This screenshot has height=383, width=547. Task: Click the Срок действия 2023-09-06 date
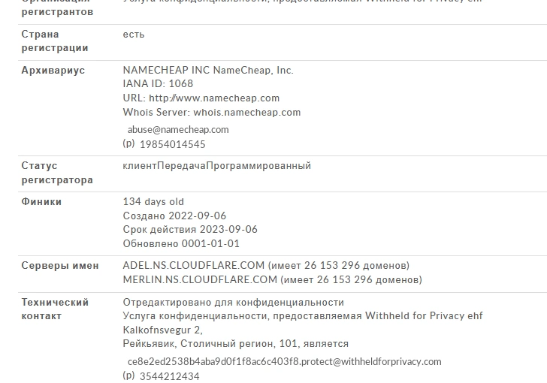pos(190,230)
